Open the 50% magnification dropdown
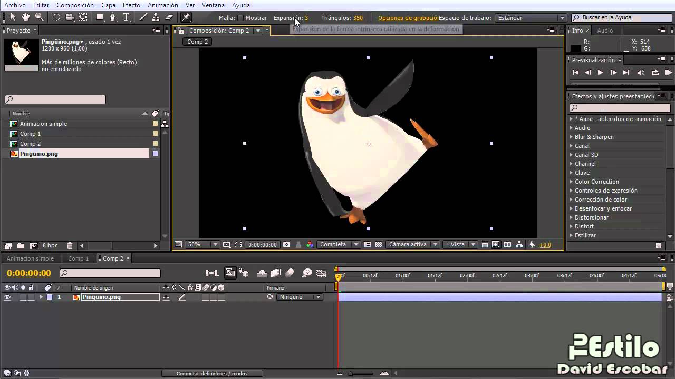This screenshot has height=379, width=675. [x=203, y=245]
